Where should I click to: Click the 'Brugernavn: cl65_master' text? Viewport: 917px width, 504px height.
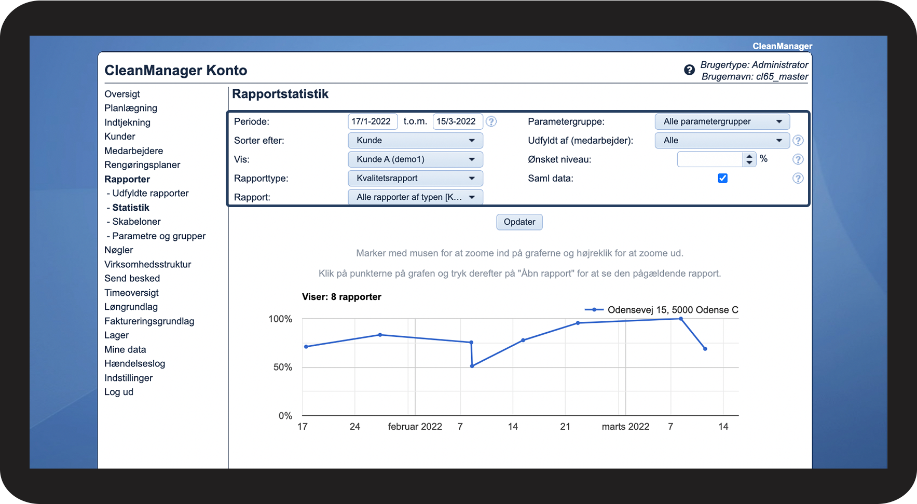[x=755, y=77]
